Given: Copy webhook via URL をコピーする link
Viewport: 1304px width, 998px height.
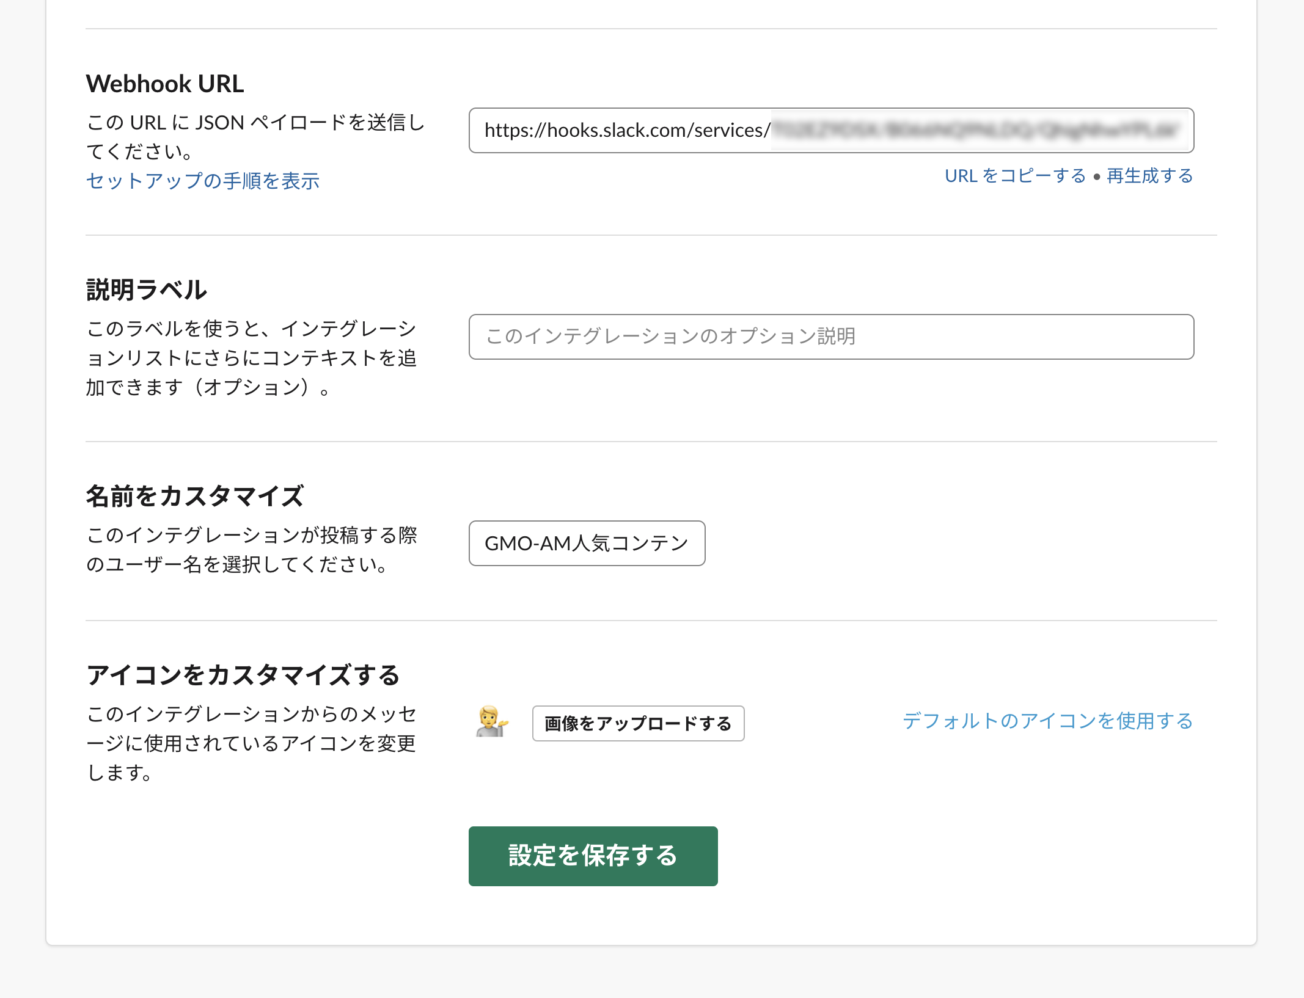Looking at the screenshot, I should [1015, 176].
